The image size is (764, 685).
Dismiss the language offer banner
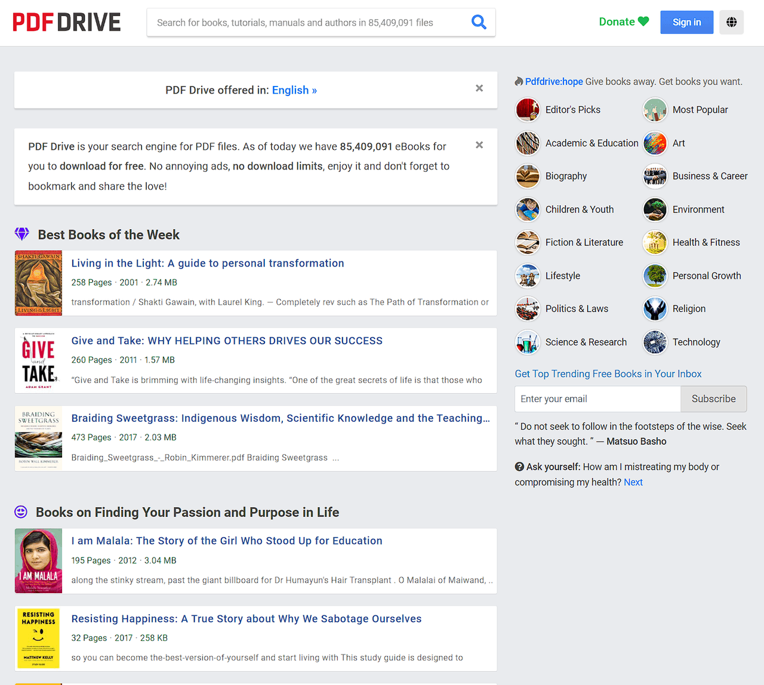pos(479,88)
